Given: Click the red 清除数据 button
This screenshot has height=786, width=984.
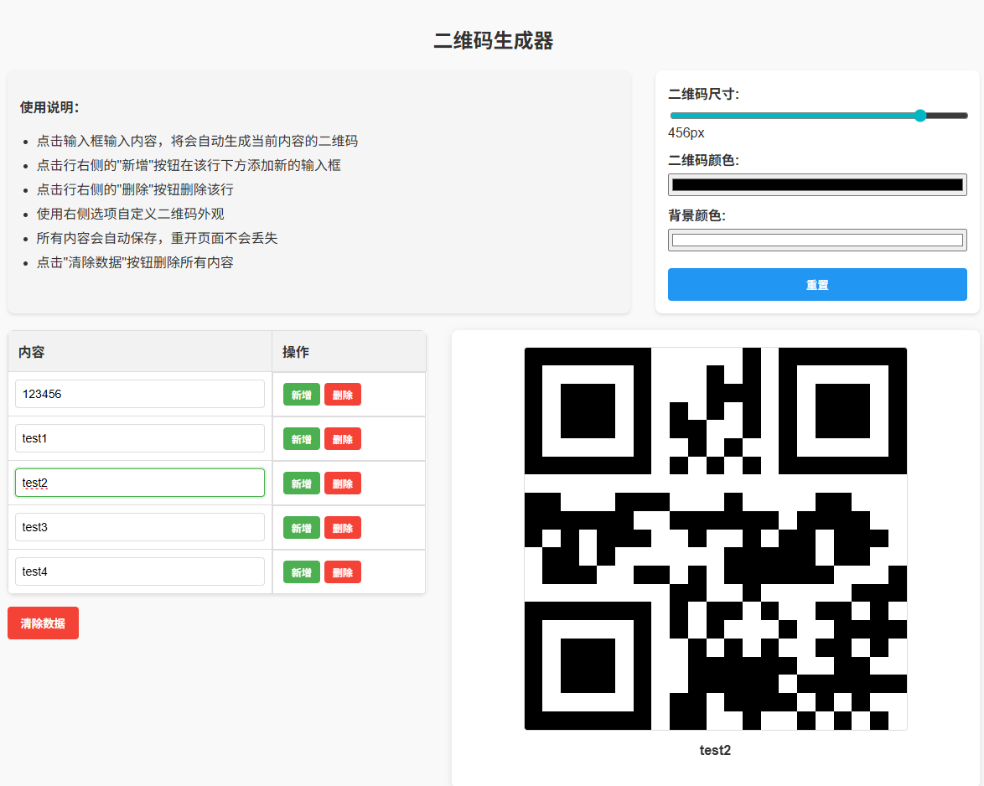Looking at the screenshot, I should point(43,623).
